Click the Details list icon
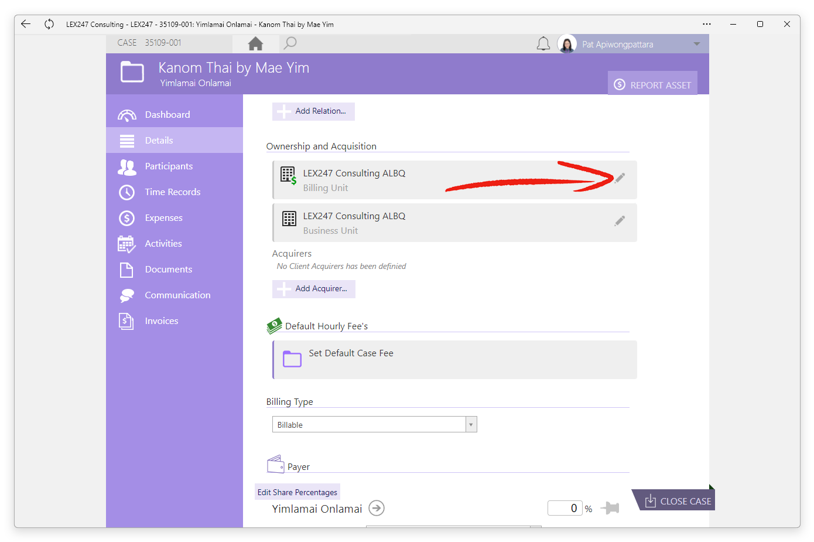Viewport: 814px width, 542px height. (x=127, y=141)
